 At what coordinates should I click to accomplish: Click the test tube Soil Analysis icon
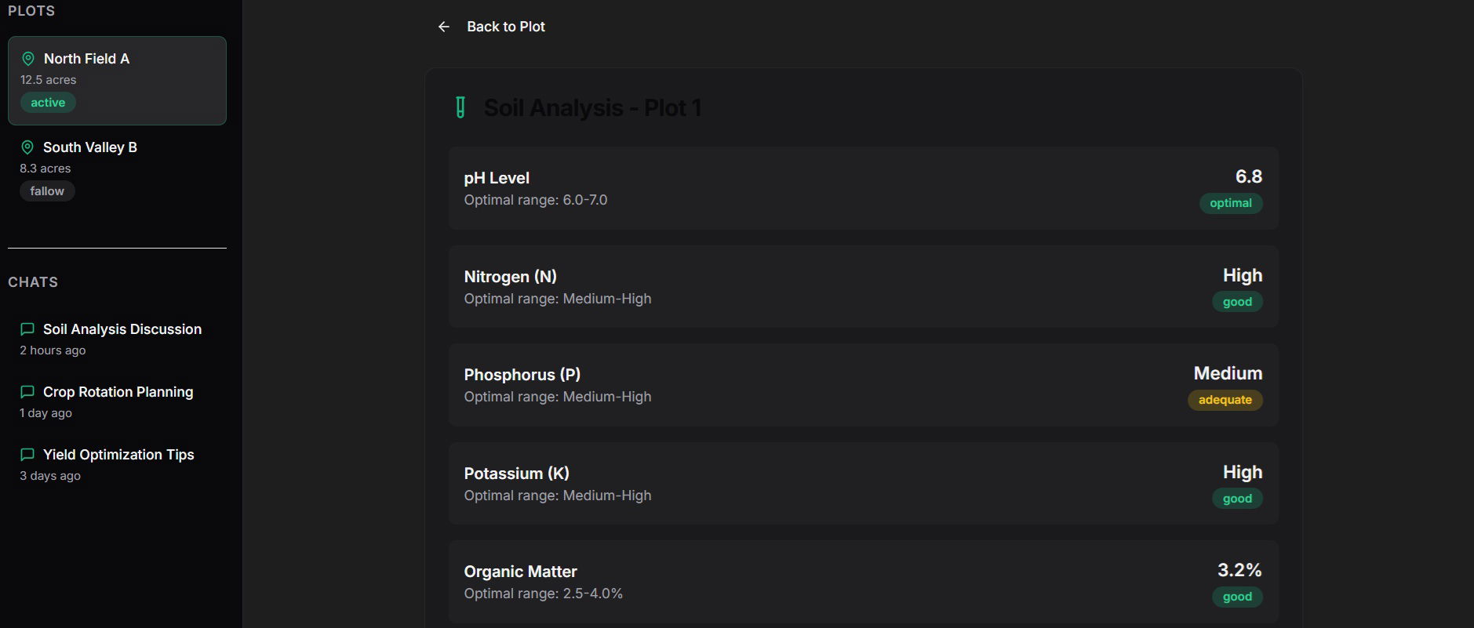[460, 107]
